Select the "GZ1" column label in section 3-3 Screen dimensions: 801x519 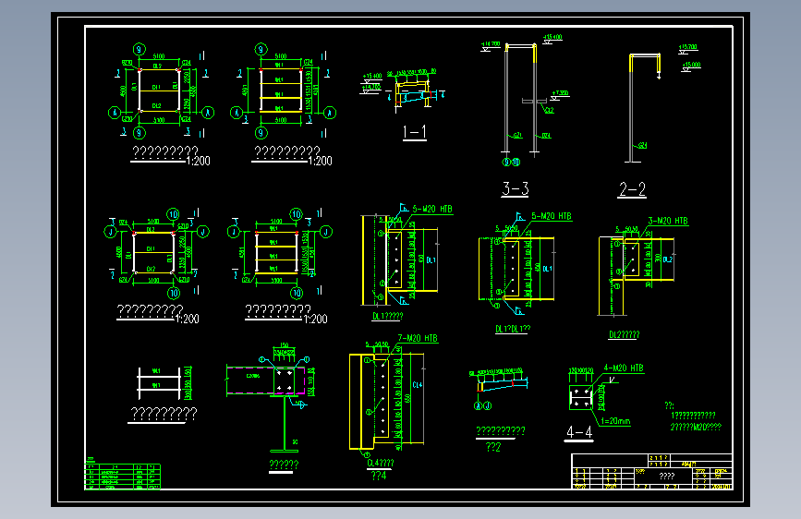(517, 136)
